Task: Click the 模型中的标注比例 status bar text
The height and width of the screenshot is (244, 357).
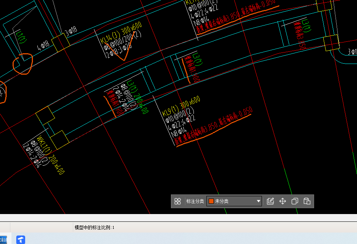Action: tap(94, 227)
